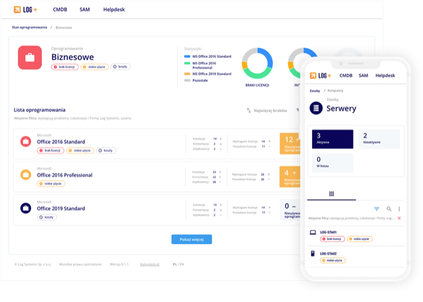Click the navy Serwery server icon

pyautogui.click(x=316, y=108)
